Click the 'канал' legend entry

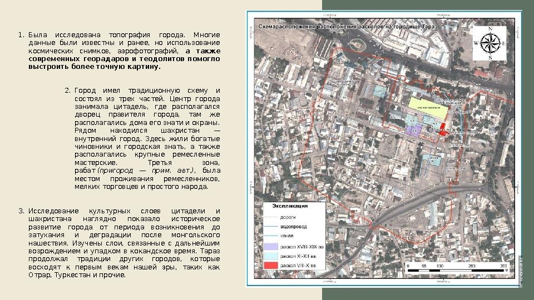point(287,236)
